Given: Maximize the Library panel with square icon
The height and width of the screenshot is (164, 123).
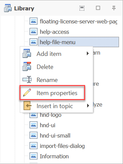Looking at the screenshot, I should click(98, 8).
